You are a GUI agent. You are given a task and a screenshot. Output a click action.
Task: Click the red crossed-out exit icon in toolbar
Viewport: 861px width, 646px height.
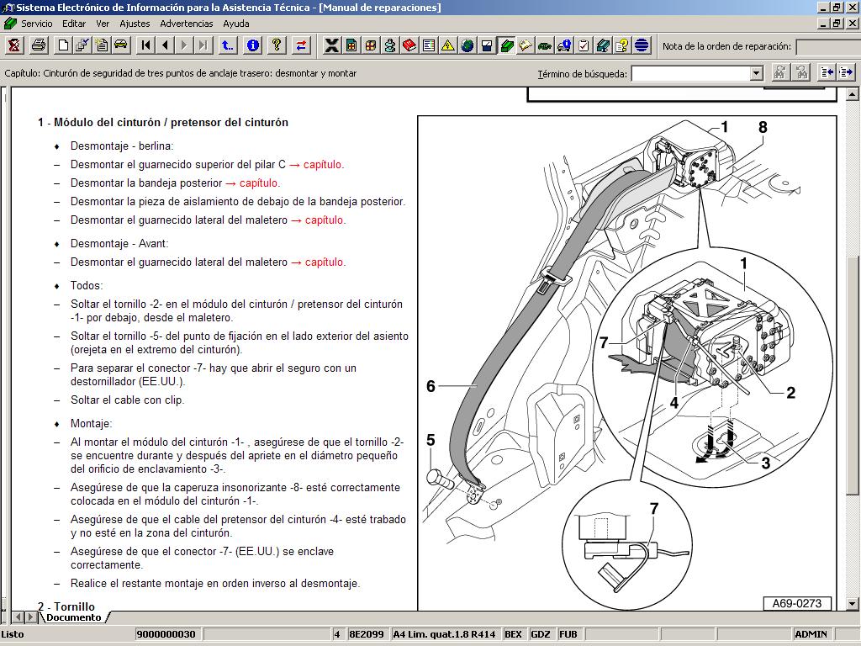13,45
